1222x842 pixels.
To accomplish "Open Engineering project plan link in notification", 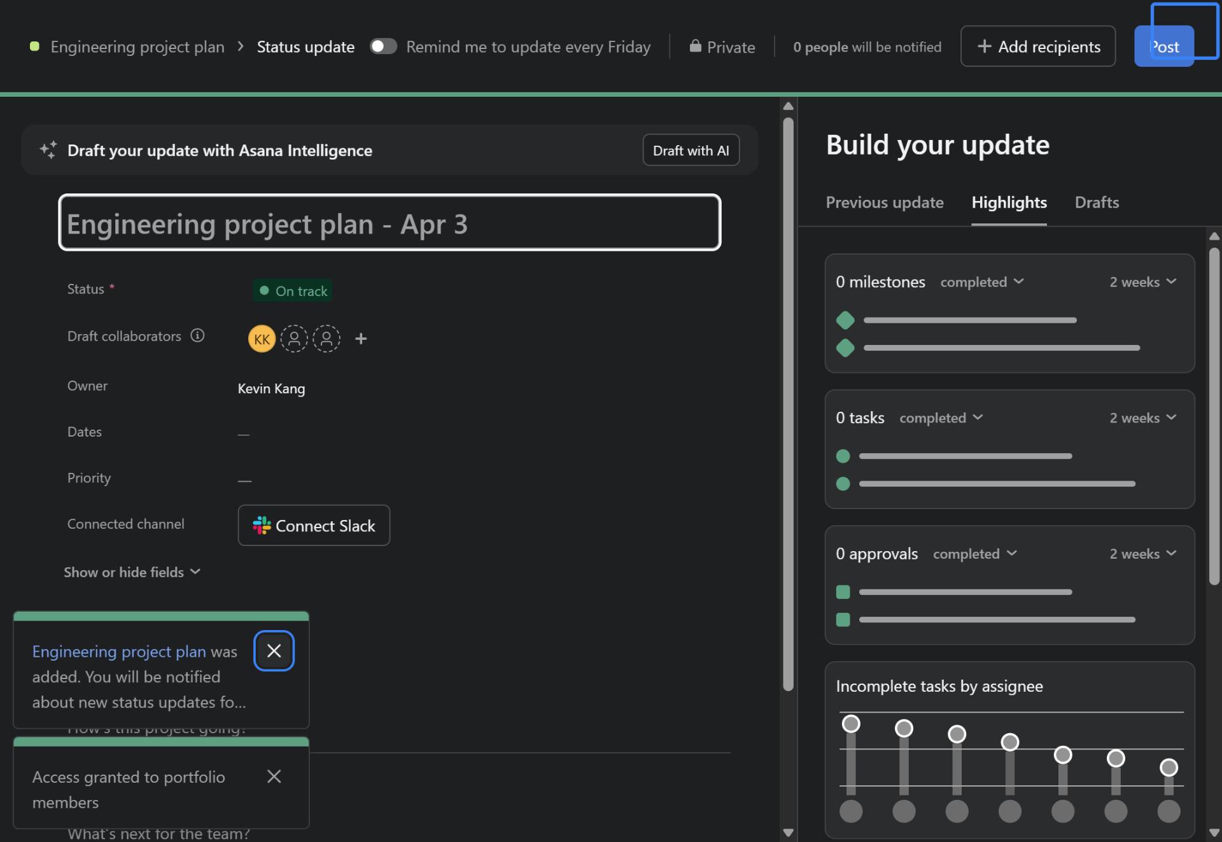I will [x=119, y=651].
